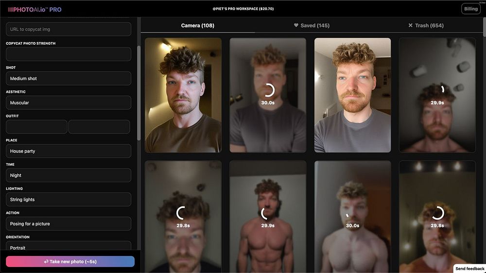This screenshot has height=273, width=486.
Task: Click the left panel scrollbar
Action: pos(139,93)
